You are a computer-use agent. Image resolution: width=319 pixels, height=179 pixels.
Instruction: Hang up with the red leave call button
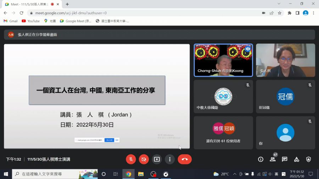(184, 159)
